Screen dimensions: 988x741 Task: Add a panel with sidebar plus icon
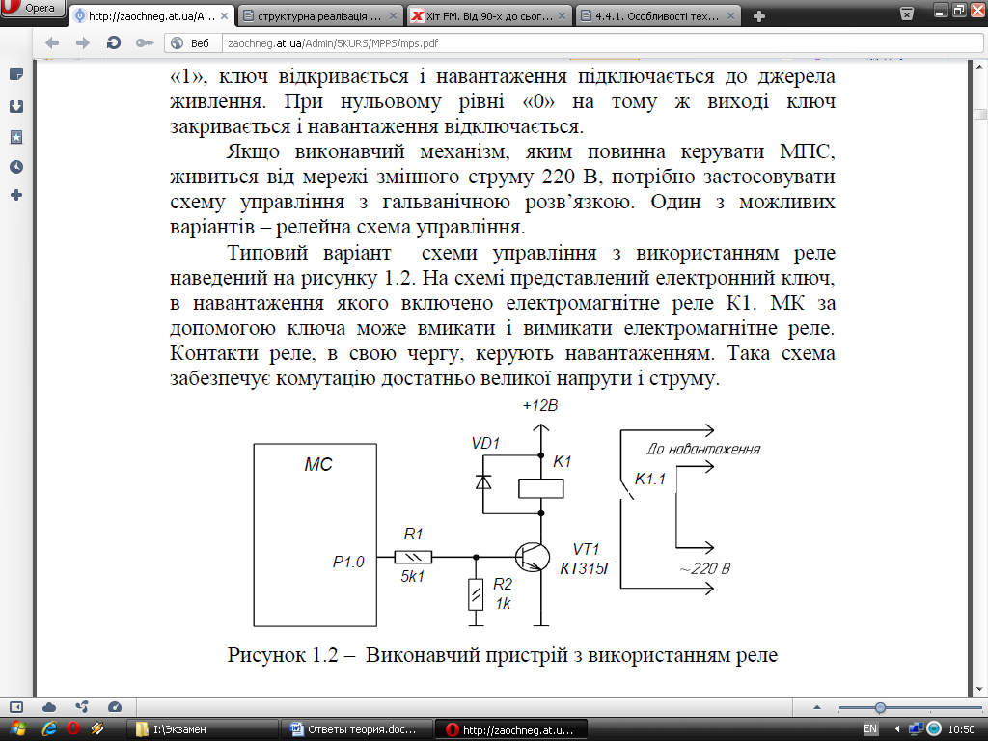16,195
